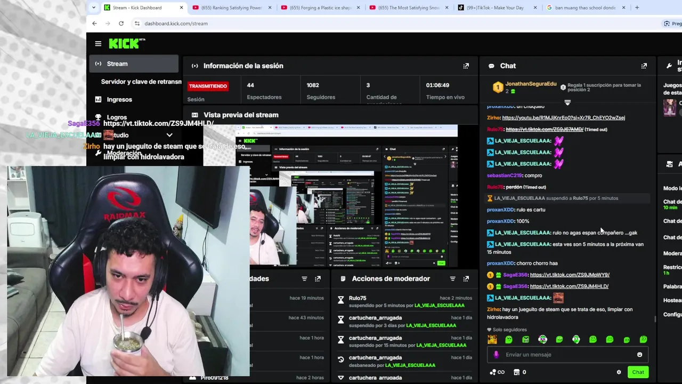Insert the flame emote from quick emotes
The width and height of the screenshot is (682, 384).
coord(492,339)
